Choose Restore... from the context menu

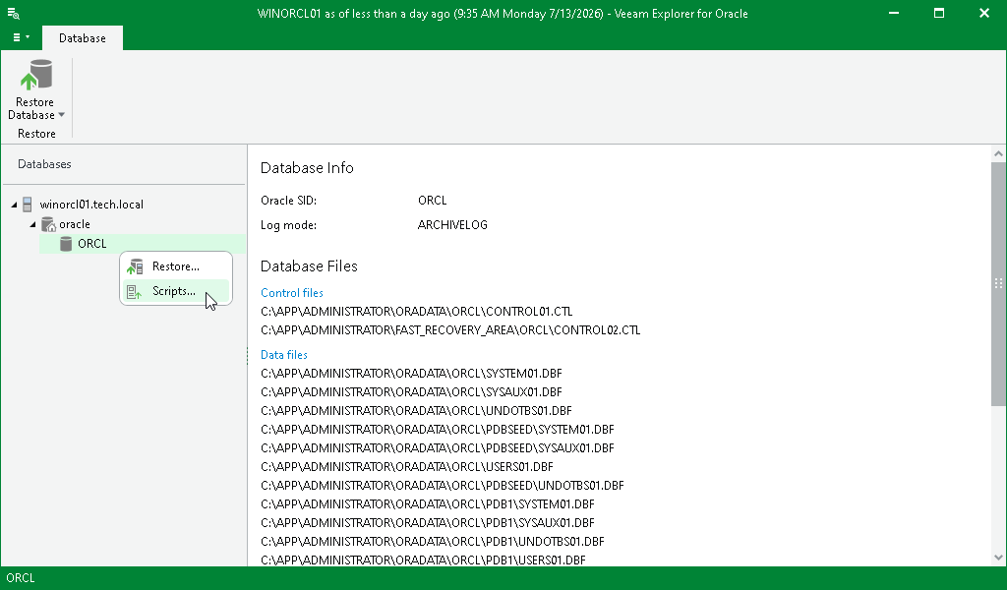(x=175, y=266)
